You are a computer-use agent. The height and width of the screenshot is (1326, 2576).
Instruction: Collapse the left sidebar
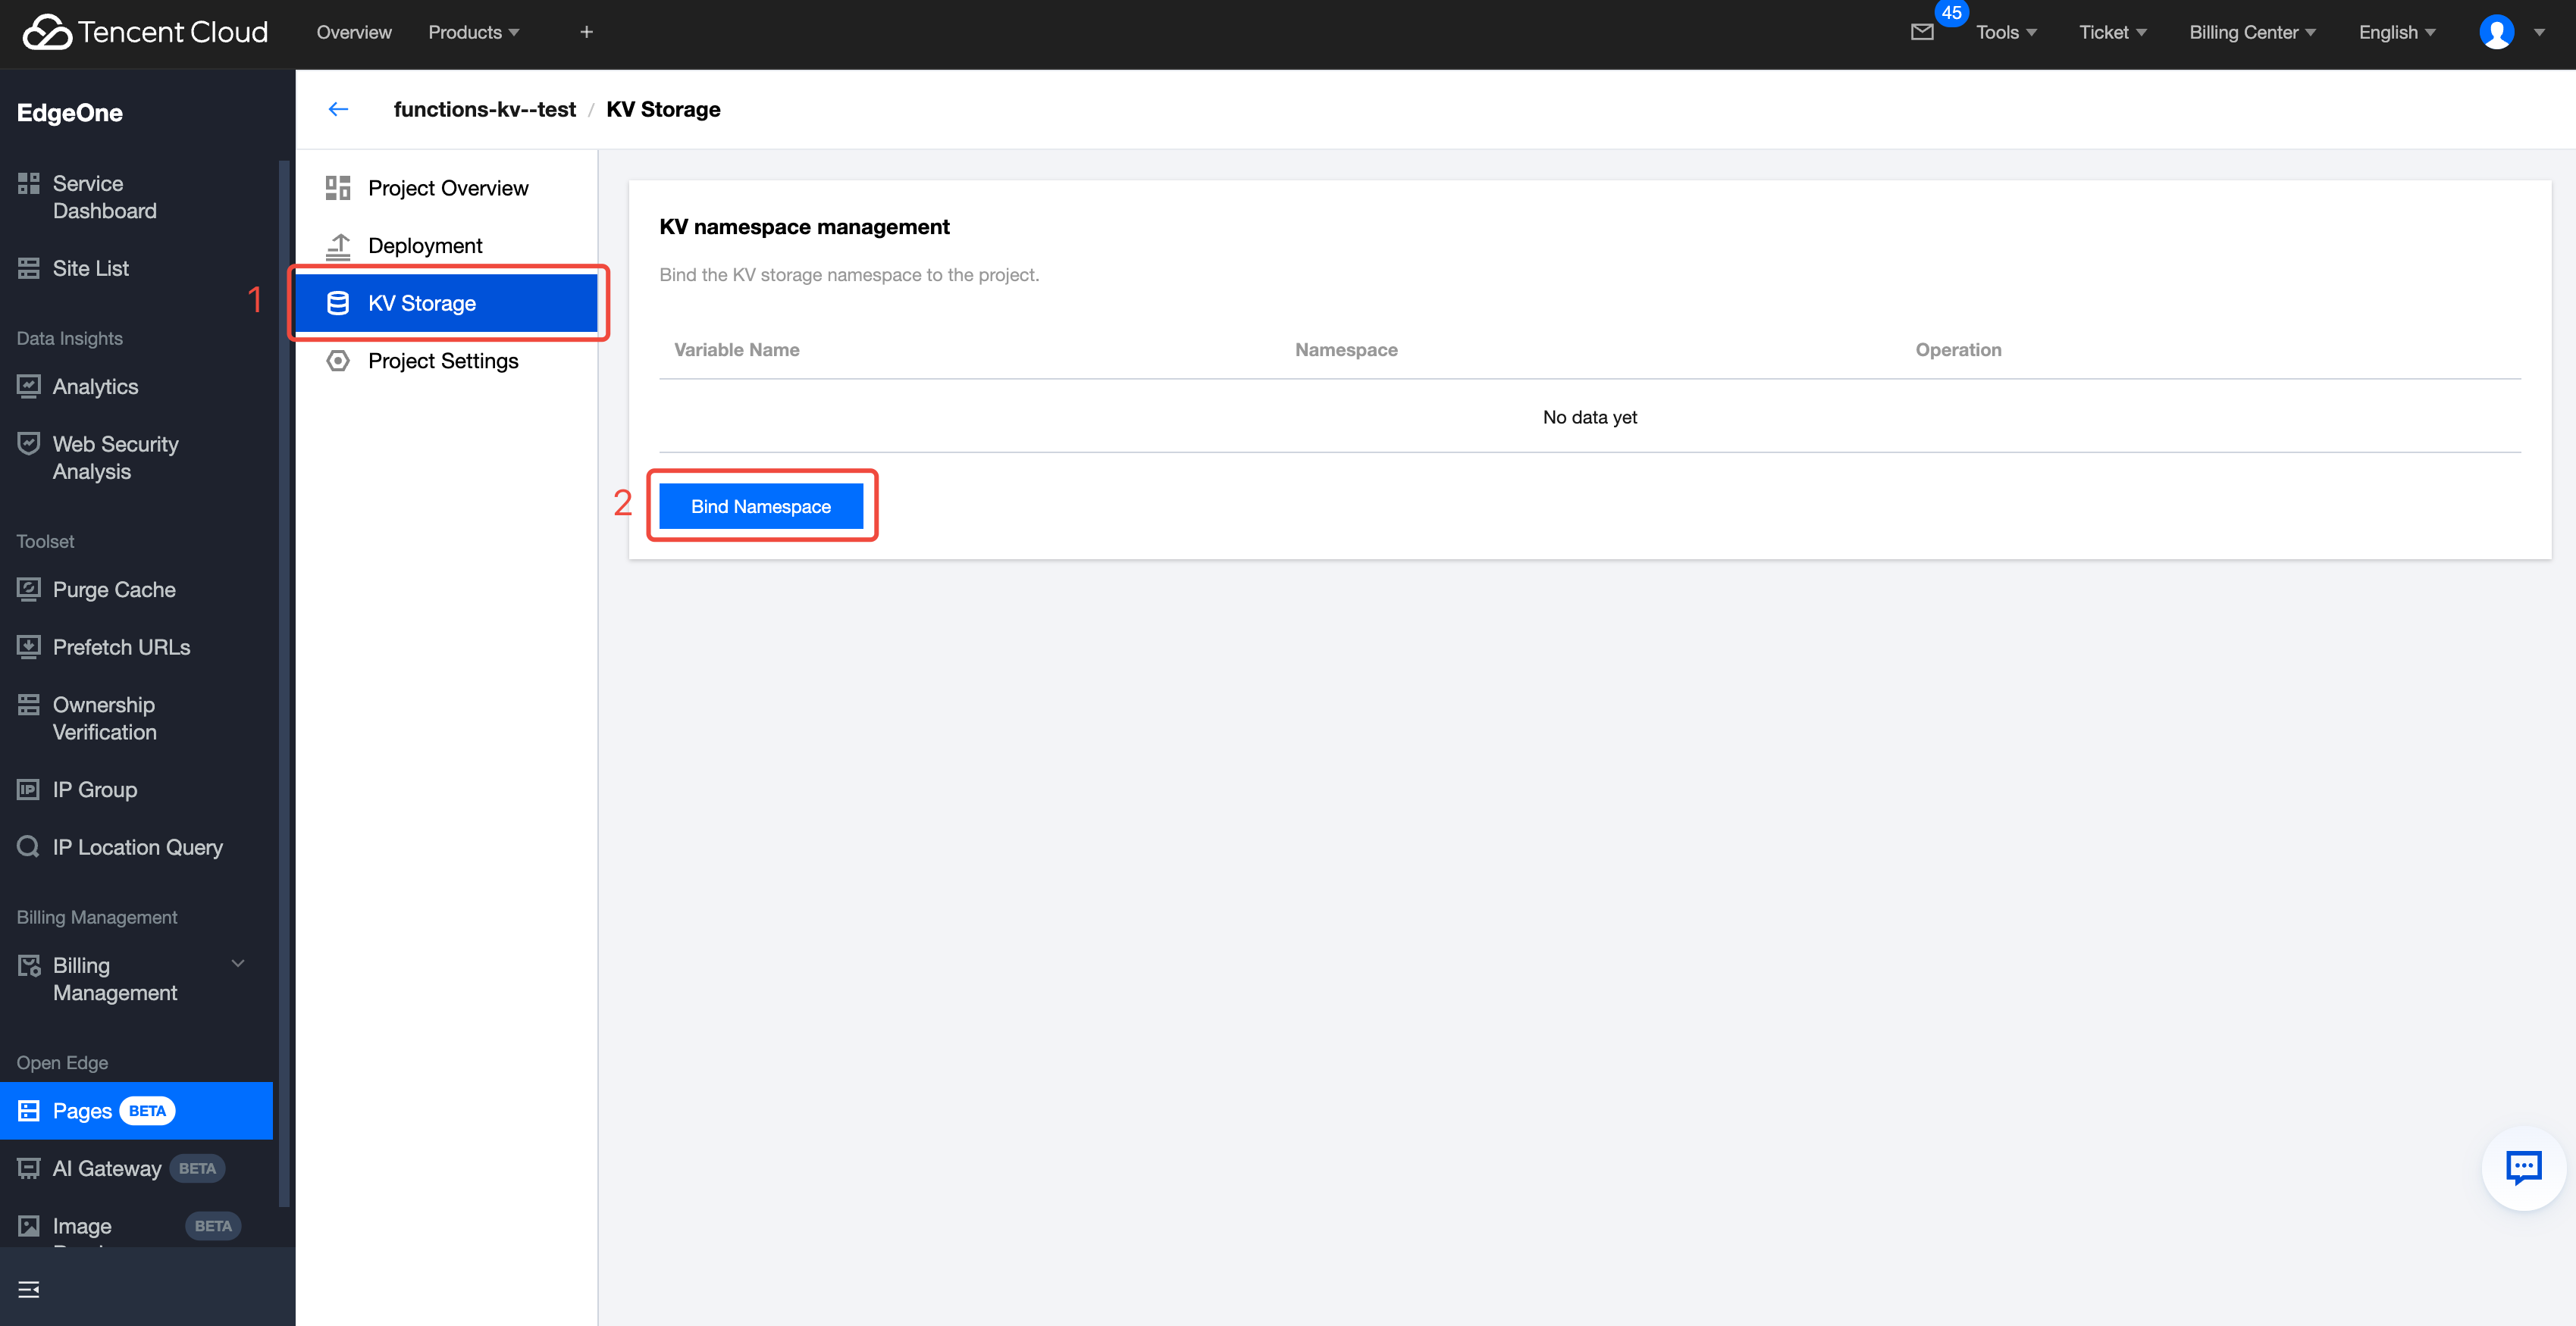tap(28, 1289)
